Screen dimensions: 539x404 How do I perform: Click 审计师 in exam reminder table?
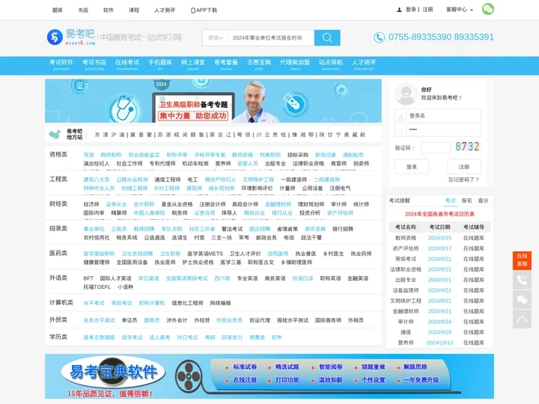pos(406,322)
